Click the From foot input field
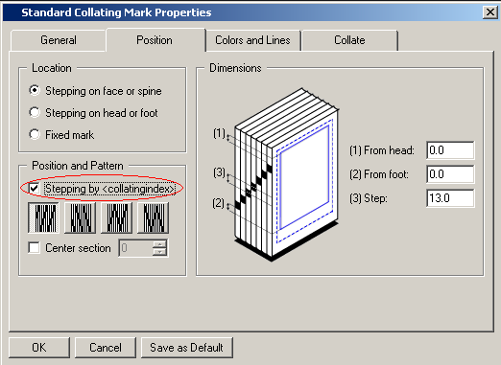The height and width of the screenshot is (365, 501). tap(450, 174)
